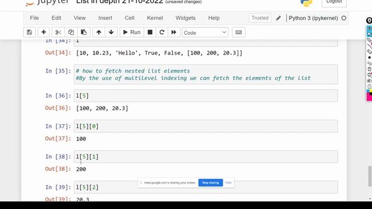Click the output value 200
Image resolution: width=372 pixels, height=209 pixels.
pyautogui.click(x=81, y=169)
